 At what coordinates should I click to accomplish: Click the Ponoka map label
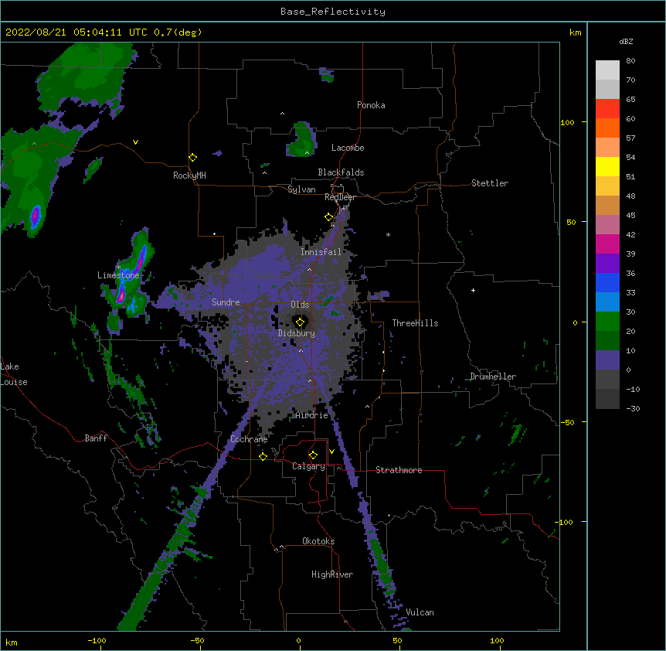pyautogui.click(x=371, y=105)
